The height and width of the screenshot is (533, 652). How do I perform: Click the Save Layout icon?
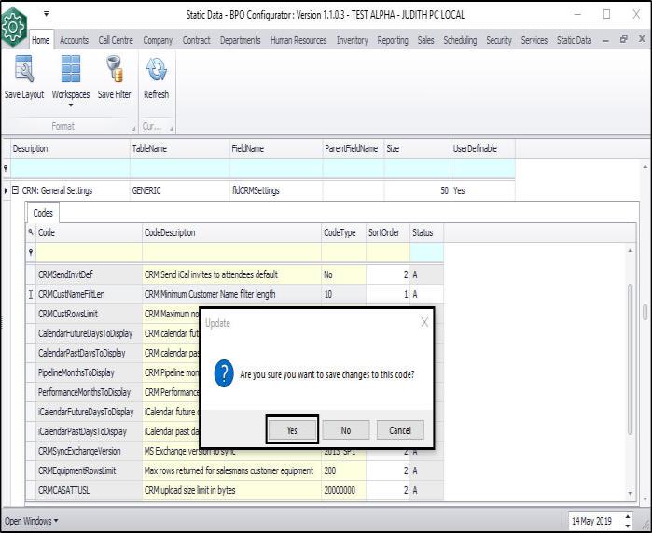point(24,69)
